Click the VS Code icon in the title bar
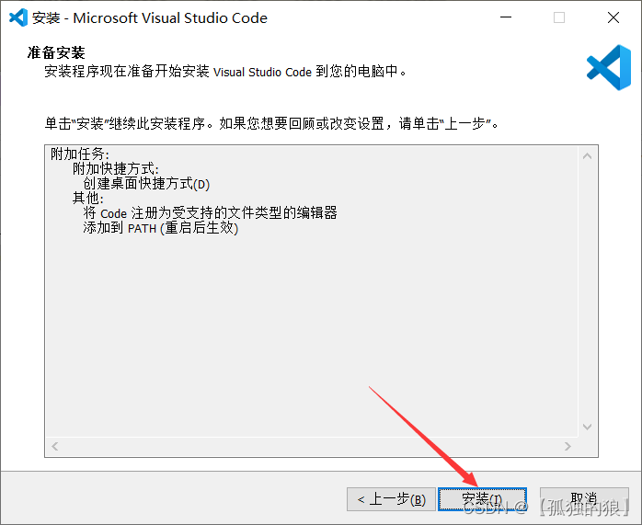642x525 pixels. tap(18, 17)
